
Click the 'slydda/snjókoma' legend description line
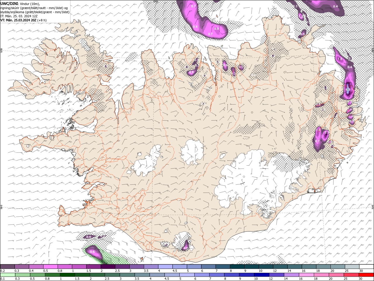pos(35,12)
